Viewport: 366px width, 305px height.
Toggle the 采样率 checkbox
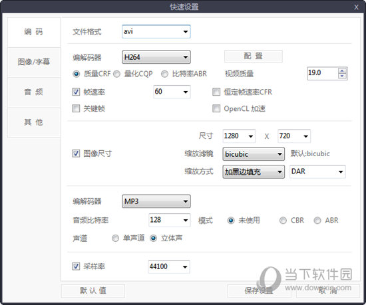point(76,266)
